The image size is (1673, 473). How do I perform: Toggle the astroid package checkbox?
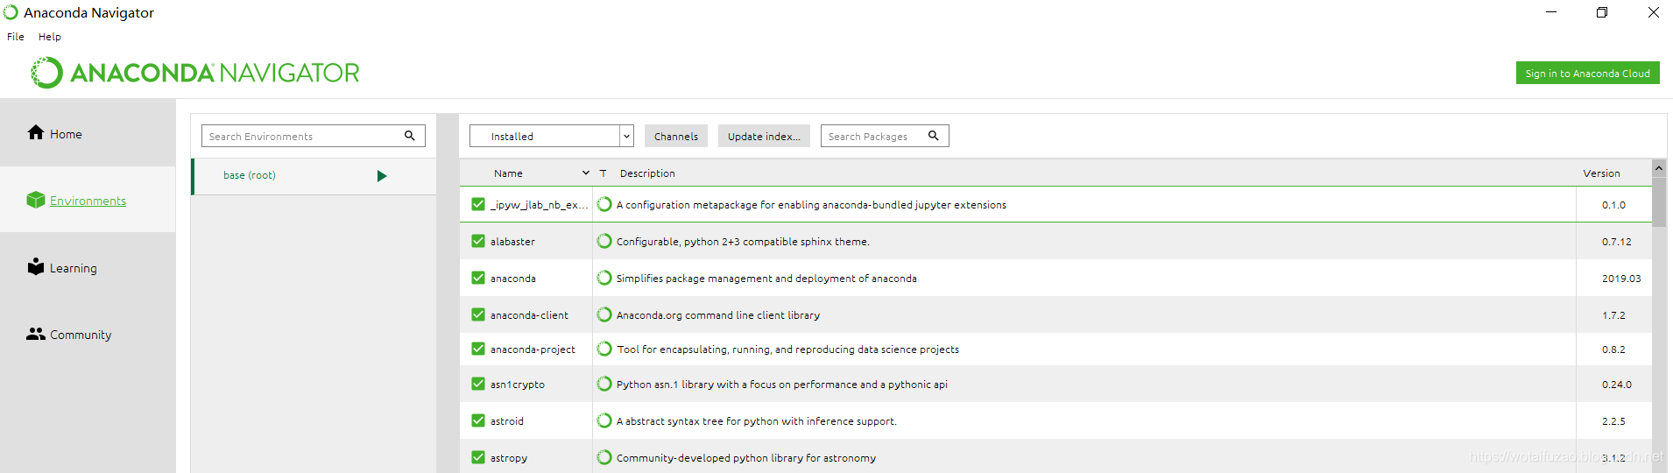coord(478,420)
